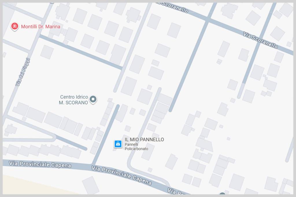The width and height of the screenshot is (296, 197).
Task: Click the white circle inside the Centro Idrico pin
Action: tap(93, 99)
